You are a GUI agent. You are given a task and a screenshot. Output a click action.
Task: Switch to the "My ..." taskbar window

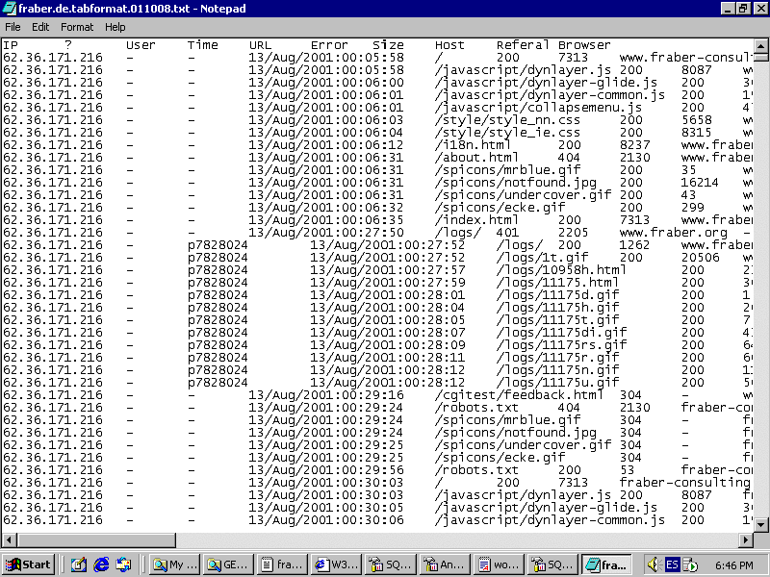point(174,564)
